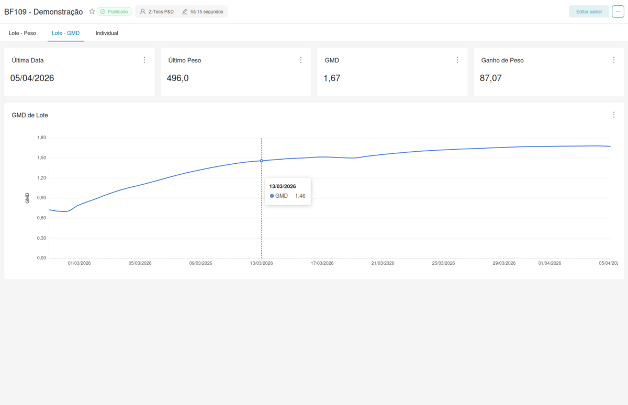Image resolution: width=628 pixels, height=405 pixels.
Task: Click the tooltip showing GMD 1,46
Action: (288, 191)
